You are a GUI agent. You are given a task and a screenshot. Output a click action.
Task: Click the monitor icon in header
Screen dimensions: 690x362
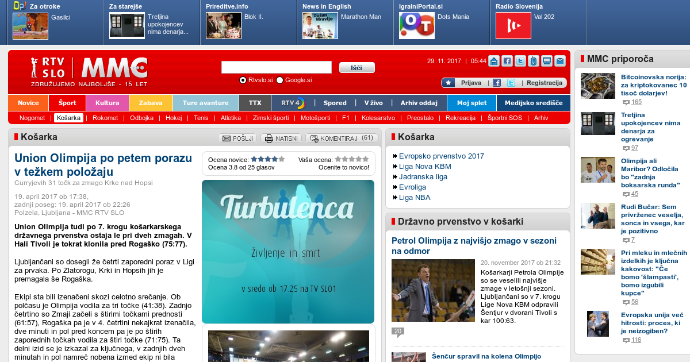point(546,61)
